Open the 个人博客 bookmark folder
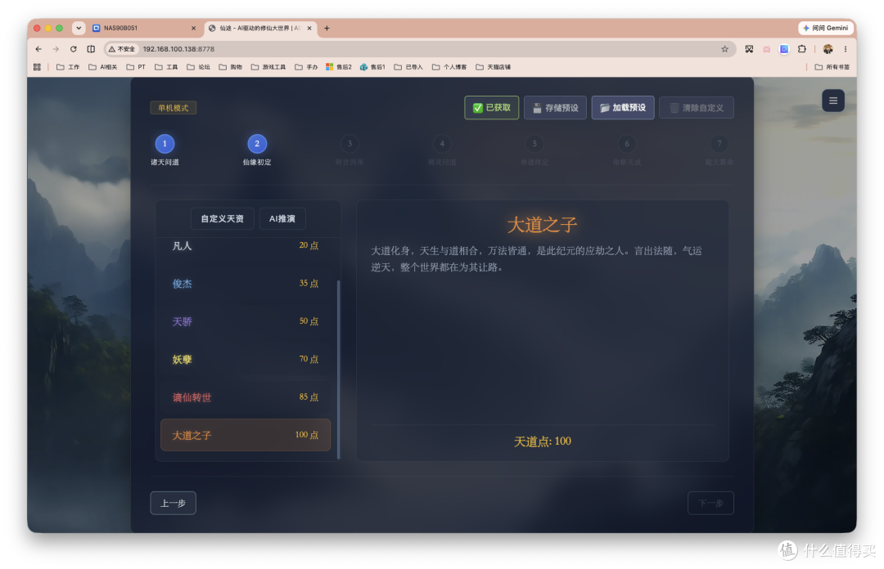The height and width of the screenshot is (569, 884). 449,67
